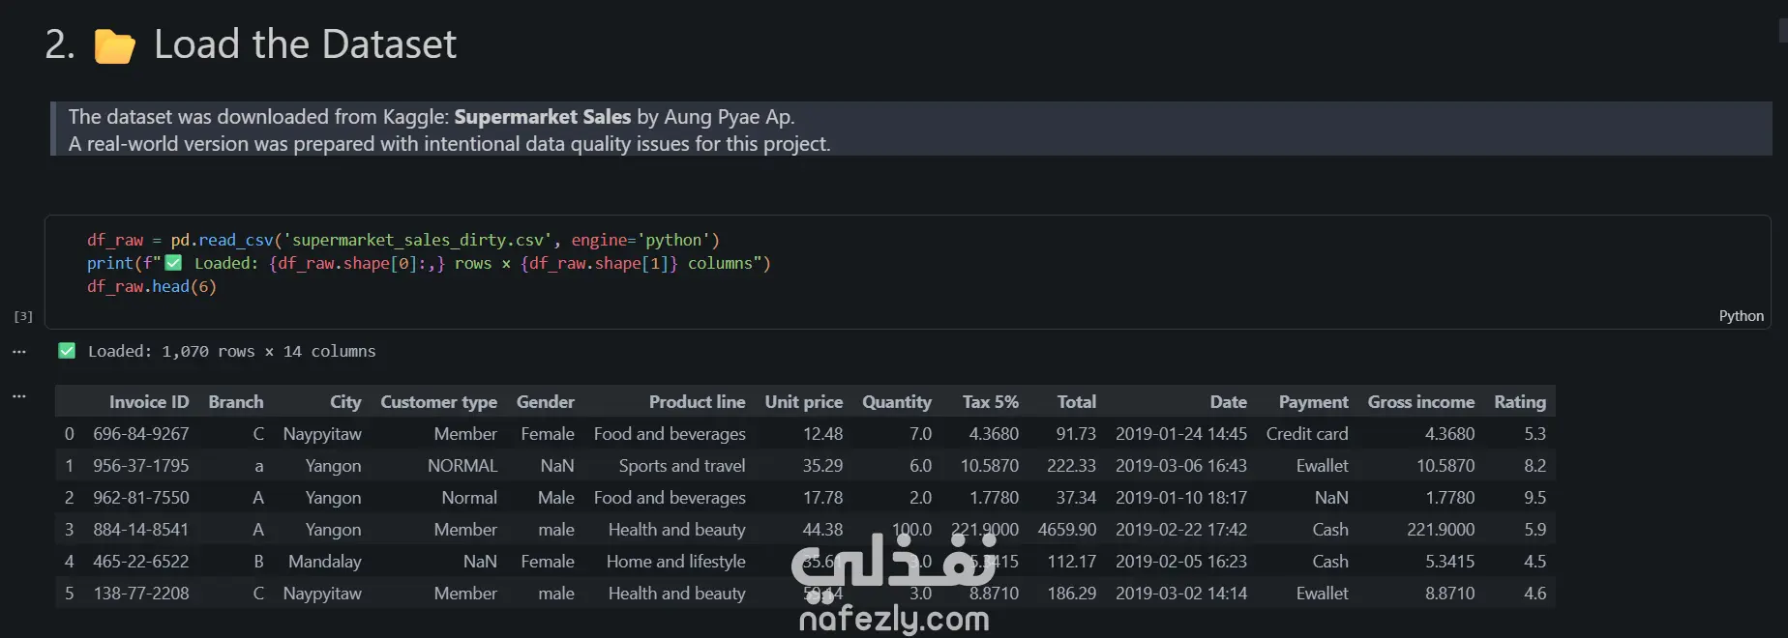Click the bold Supermarket Sales text

543,117
